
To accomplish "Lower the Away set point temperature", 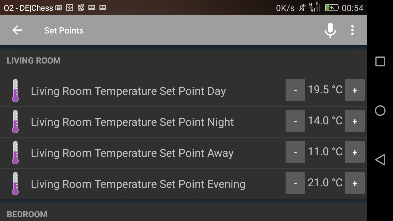I will tap(295, 152).
